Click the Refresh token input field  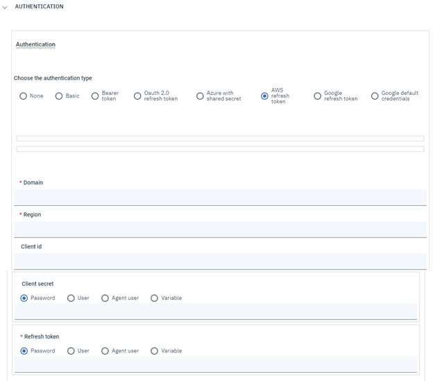215,364
